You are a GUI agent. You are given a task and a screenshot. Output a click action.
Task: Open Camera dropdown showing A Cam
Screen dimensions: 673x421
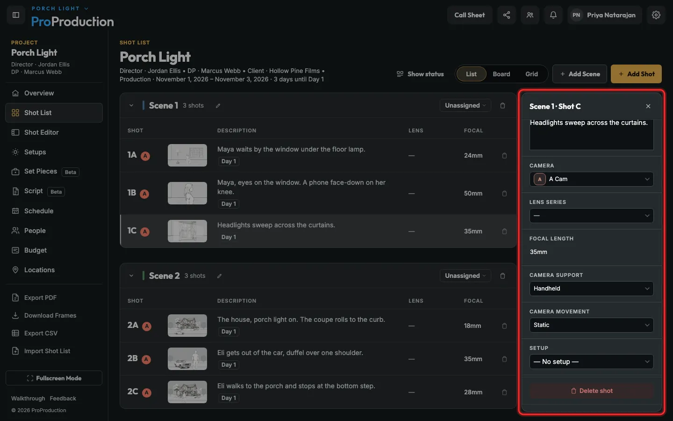(x=591, y=179)
